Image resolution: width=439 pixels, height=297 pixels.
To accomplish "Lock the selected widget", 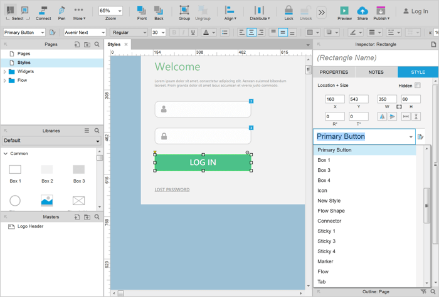I will (288, 13).
